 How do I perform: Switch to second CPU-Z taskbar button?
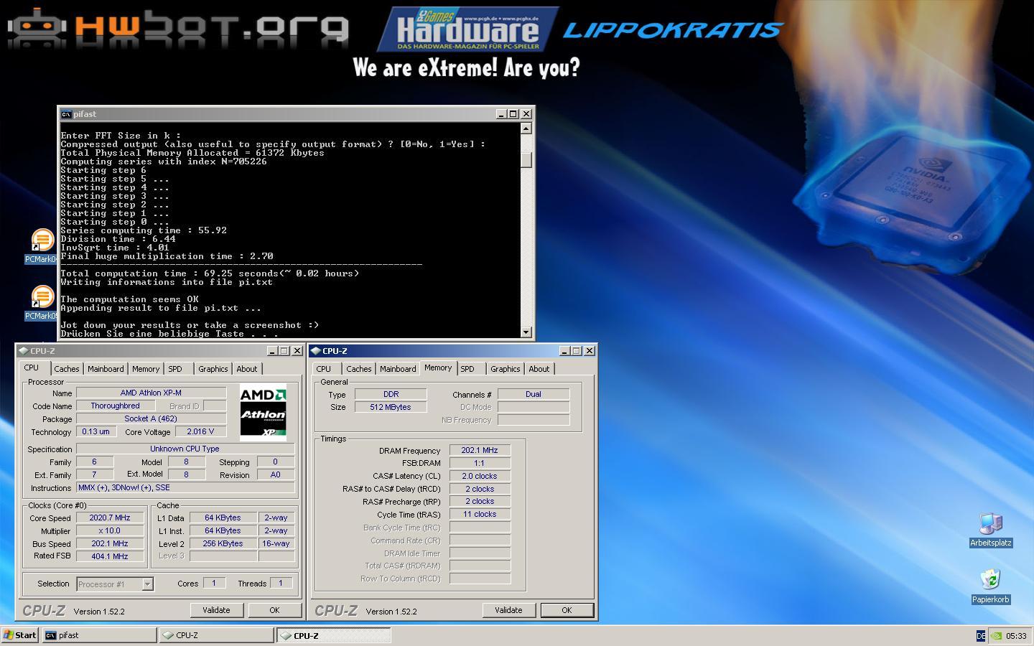[334, 635]
